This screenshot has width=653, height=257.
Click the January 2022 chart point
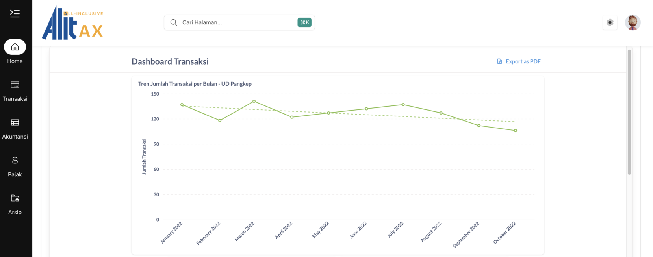pyautogui.click(x=182, y=105)
